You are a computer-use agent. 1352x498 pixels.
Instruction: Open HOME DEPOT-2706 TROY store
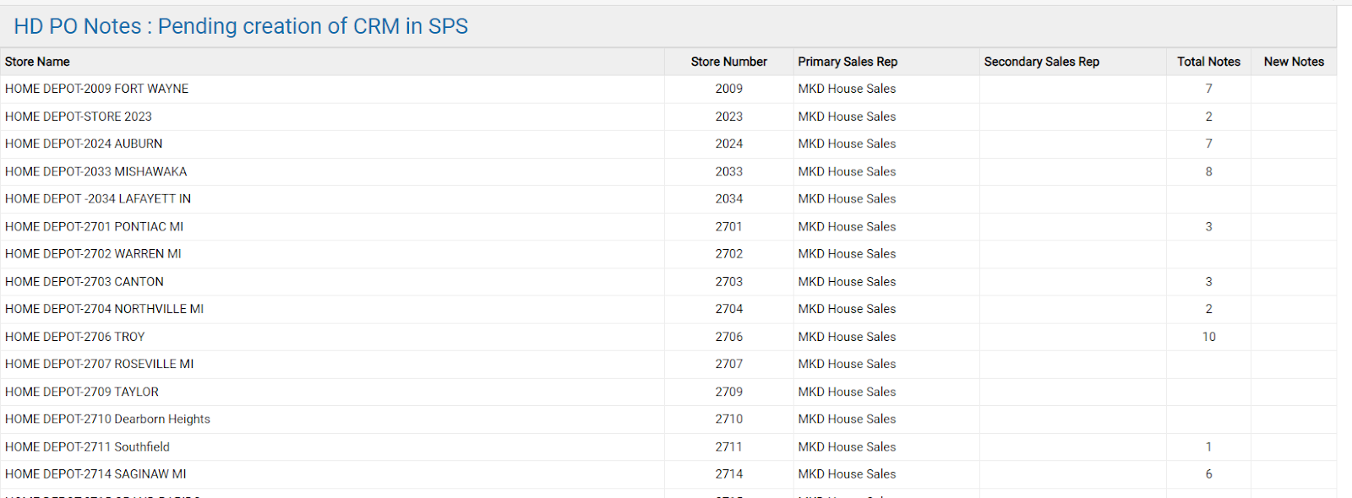point(74,337)
